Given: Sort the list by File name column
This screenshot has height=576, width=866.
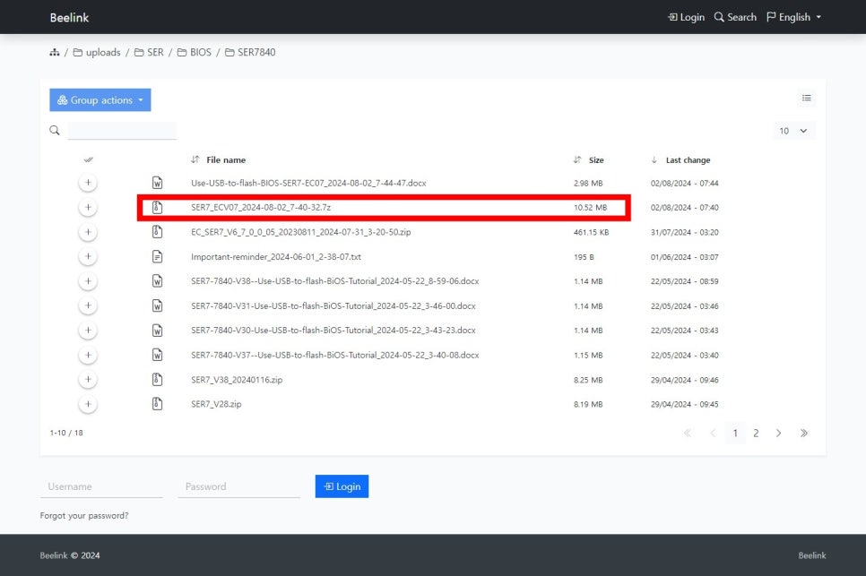Looking at the screenshot, I should (x=225, y=160).
